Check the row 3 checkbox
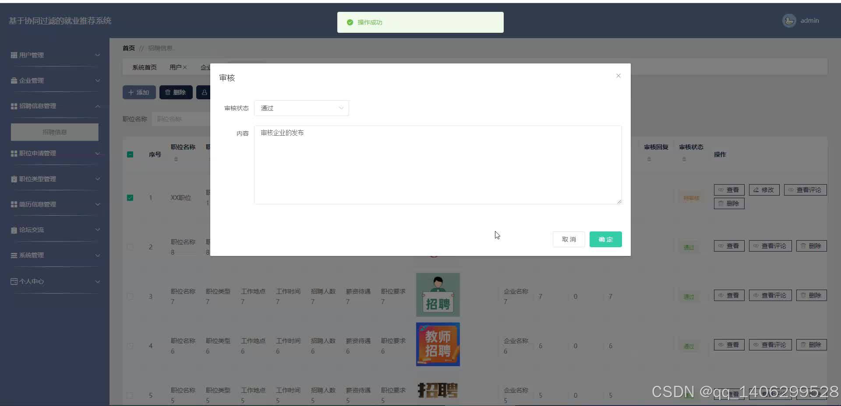The image size is (841, 406). (x=130, y=296)
